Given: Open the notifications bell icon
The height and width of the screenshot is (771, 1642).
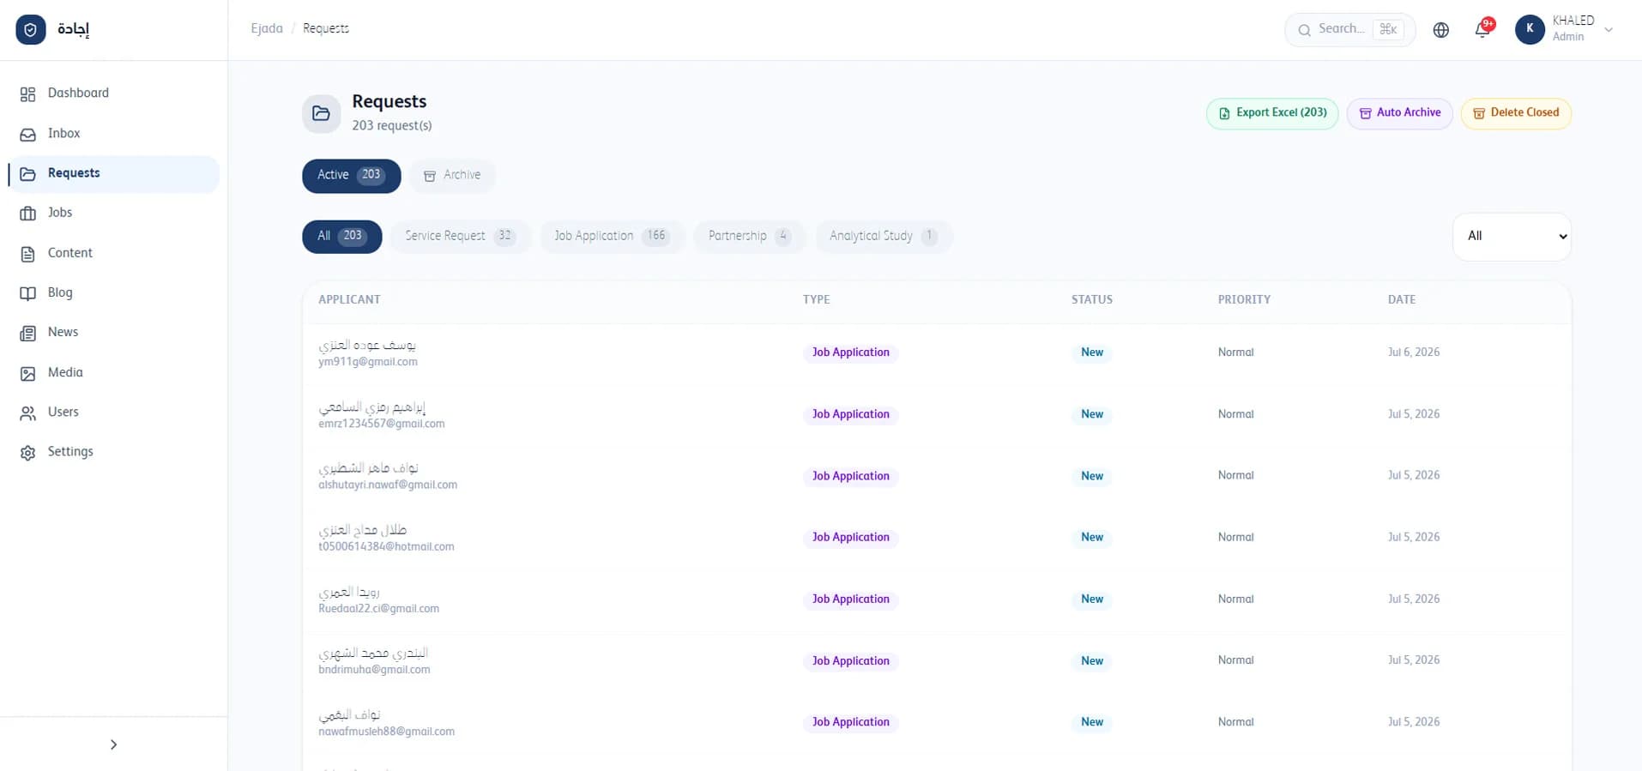Looking at the screenshot, I should (1482, 30).
